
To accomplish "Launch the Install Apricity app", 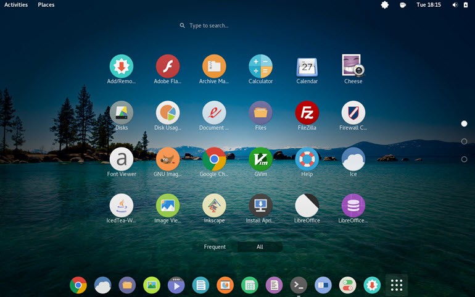I will (260, 206).
